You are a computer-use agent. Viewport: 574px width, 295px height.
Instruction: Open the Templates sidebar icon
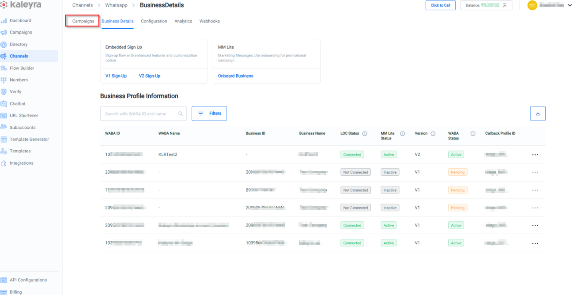(x=4, y=151)
